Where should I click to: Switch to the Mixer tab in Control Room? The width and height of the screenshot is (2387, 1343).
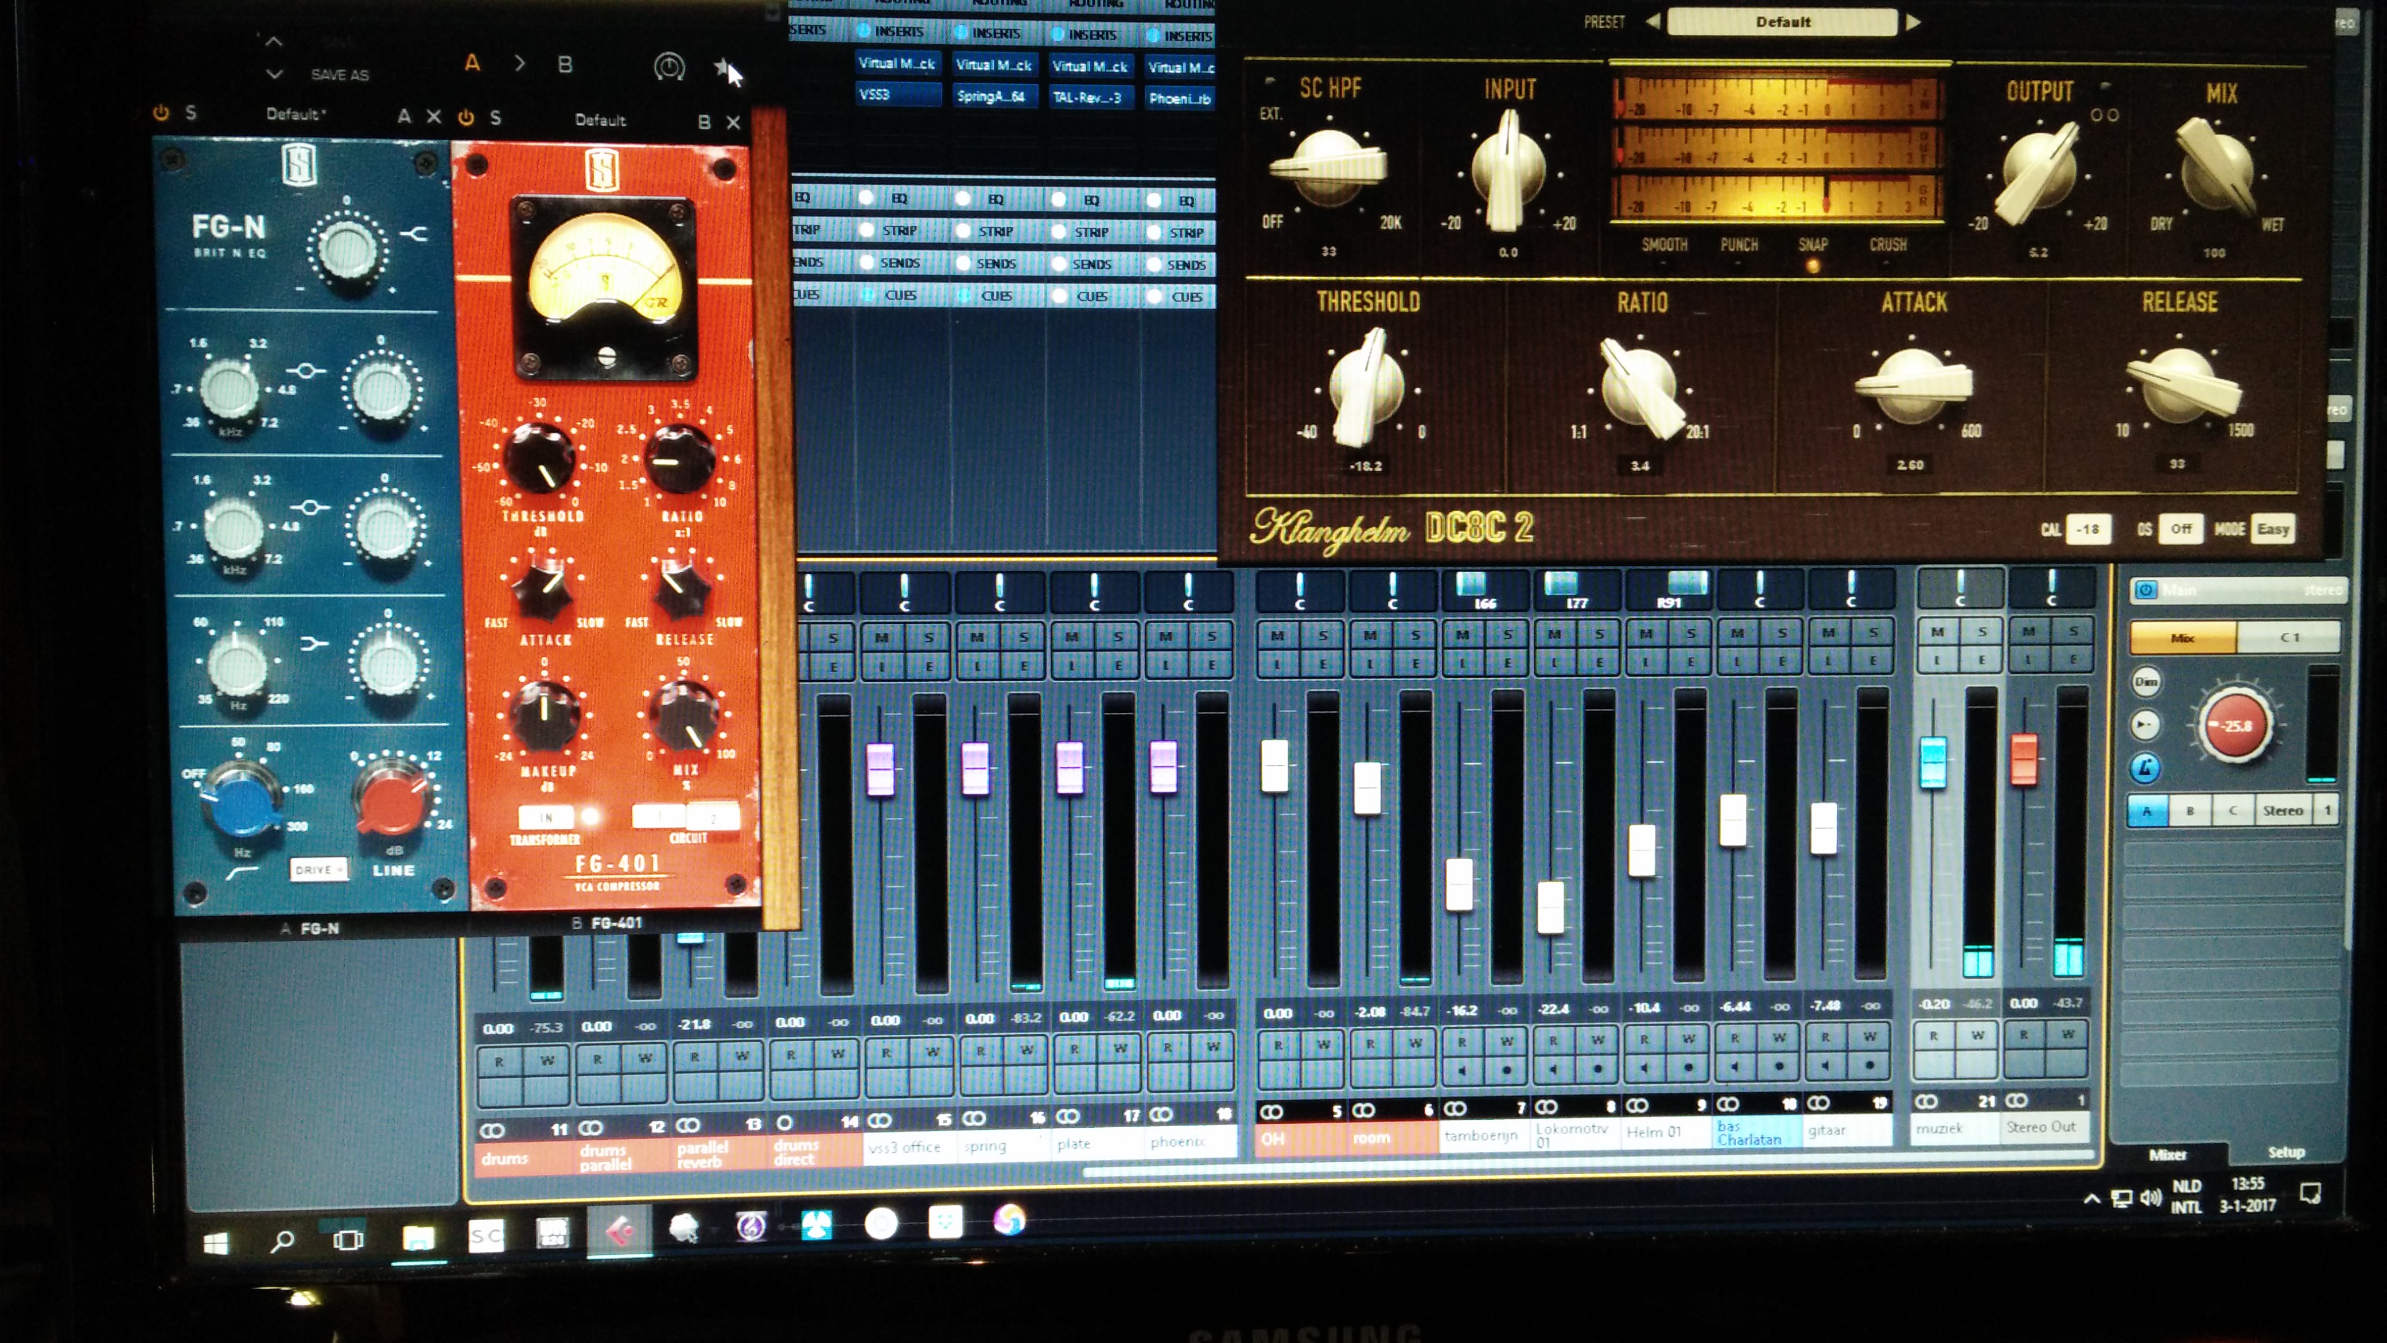pyautogui.click(x=2167, y=1154)
